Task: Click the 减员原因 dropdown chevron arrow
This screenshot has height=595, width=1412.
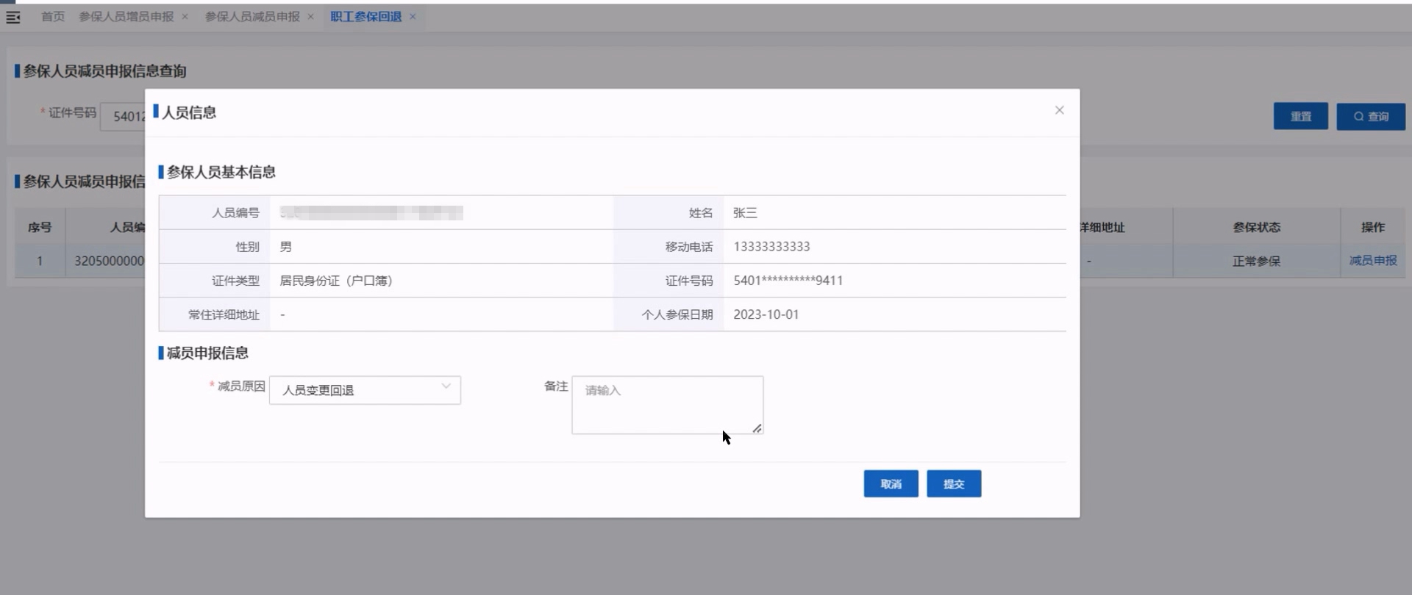Action: pyautogui.click(x=446, y=386)
